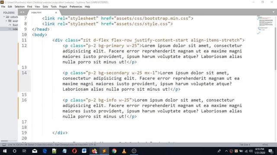277x155 pixels.
Task: Click the vertical editor scrollbar
Action: (276, 49)
